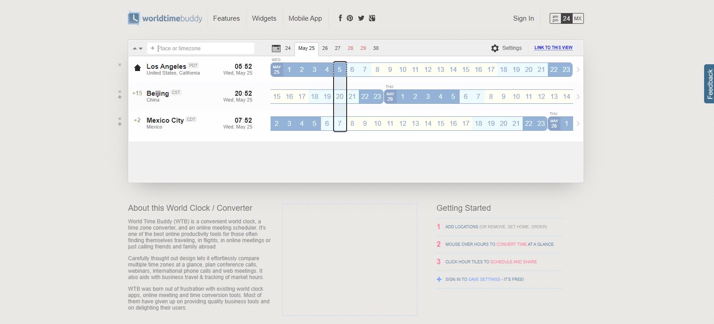Viewport: 714px width, 324px height.
Task: Click the Mexico City name
Action: click(165, 120)
